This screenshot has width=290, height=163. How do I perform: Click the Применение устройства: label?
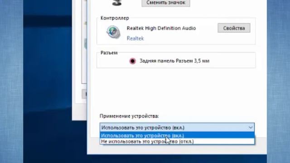point(129,116)
